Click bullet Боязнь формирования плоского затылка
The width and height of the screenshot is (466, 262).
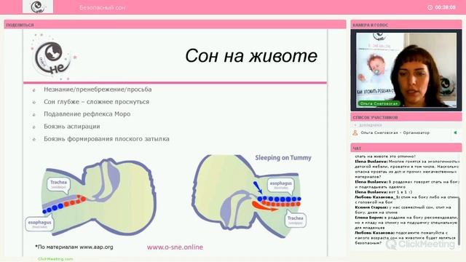pos(106,139)
